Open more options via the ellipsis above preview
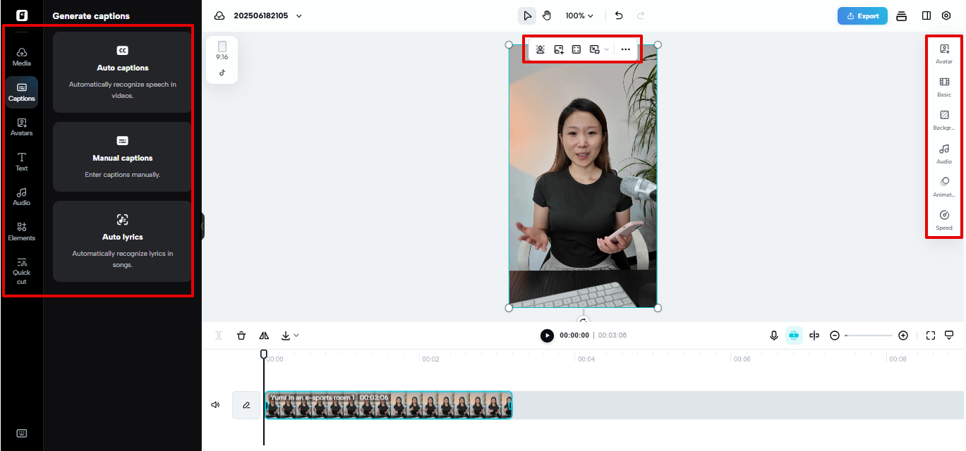This screenshot has height=451, width=966. point(625,49)
